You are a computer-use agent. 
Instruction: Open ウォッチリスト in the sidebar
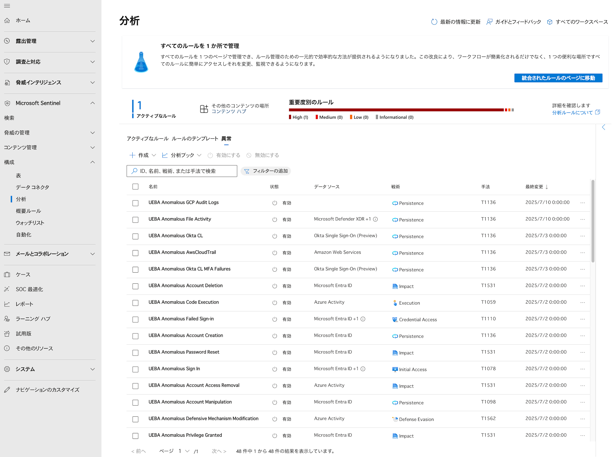(x=30, y=223)
